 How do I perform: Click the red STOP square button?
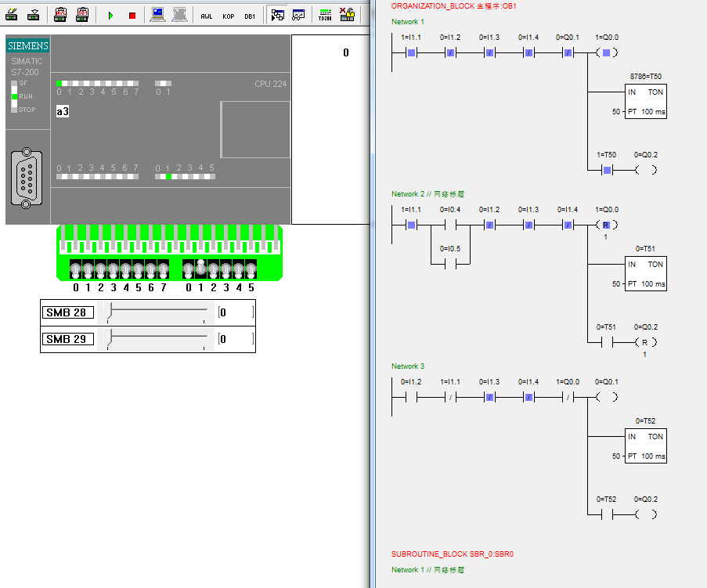132,15
